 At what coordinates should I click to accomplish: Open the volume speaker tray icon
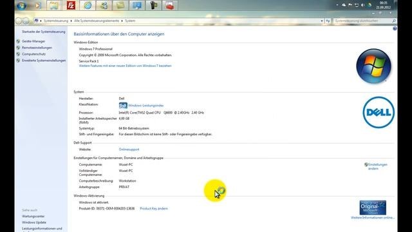[x=362, y=5]
